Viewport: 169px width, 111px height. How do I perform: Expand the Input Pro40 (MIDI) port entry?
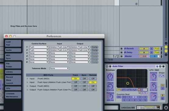point(27,79)
